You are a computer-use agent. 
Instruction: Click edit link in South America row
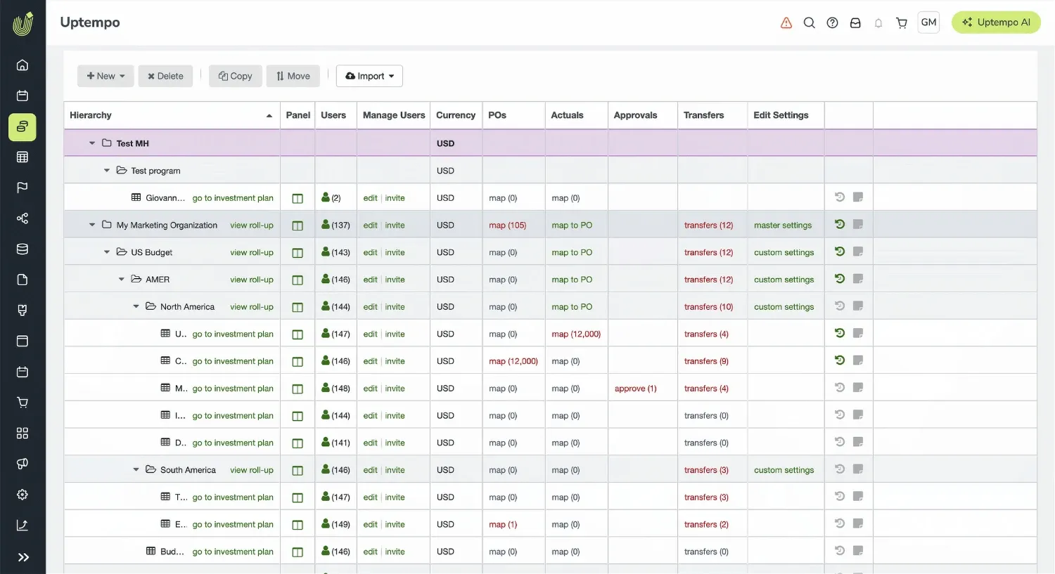pyautogui.click(x=371, y=470)
